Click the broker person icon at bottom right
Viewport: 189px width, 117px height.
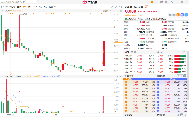178,115
